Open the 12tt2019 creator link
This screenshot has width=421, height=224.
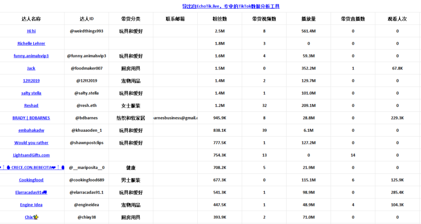pos(31,80)
